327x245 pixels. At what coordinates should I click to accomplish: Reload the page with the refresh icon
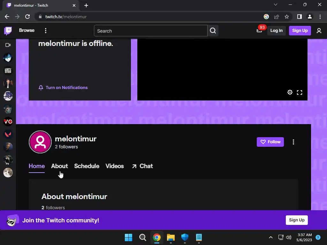click(27, 17)
